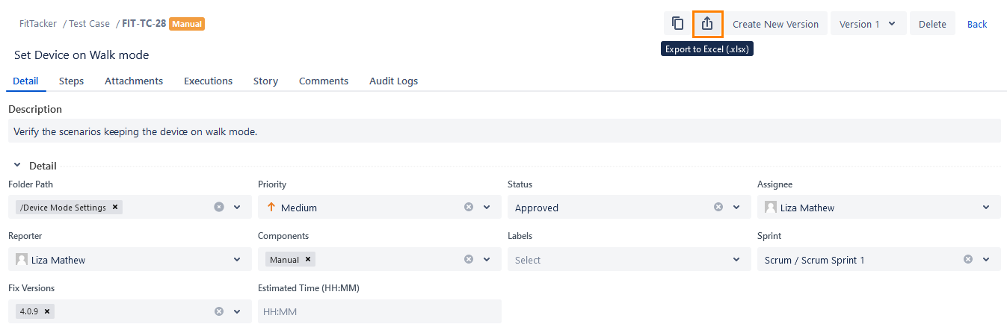Click the Estimated Time HH:MM field
This screenshot has width=1007, height=333.
(380, 311)
